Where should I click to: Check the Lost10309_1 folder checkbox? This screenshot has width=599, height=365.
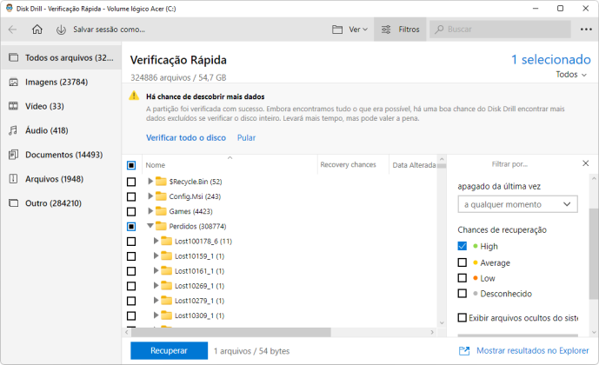click(131, 315)
